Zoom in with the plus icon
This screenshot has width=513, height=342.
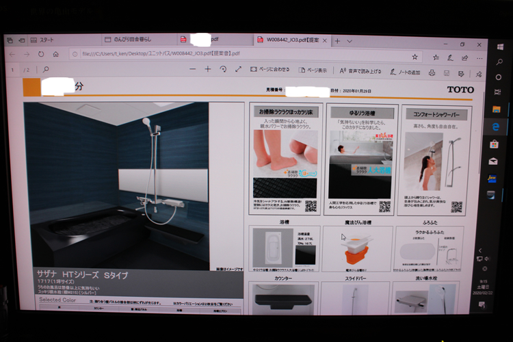point(208,69)
